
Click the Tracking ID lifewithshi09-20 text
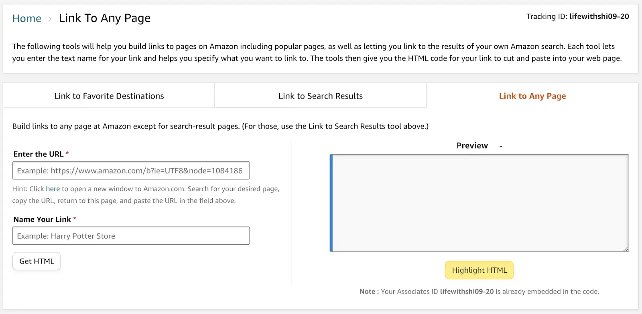[x=599, y=16]
